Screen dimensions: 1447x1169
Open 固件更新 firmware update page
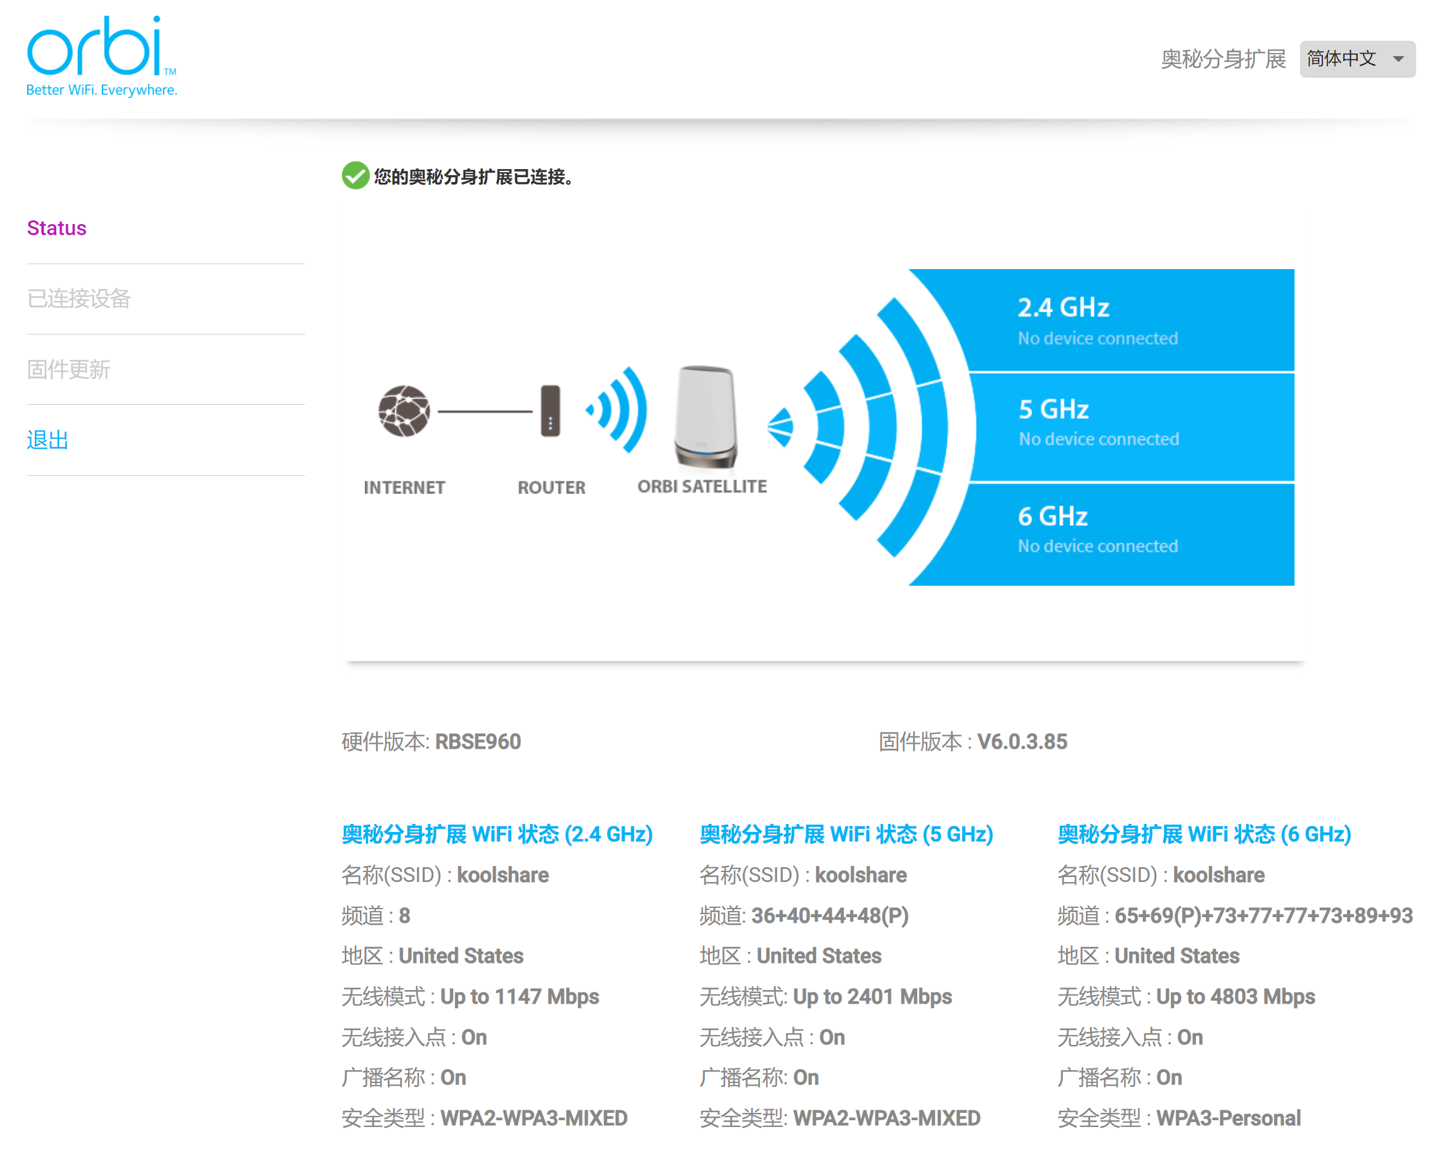click(68, 369)
